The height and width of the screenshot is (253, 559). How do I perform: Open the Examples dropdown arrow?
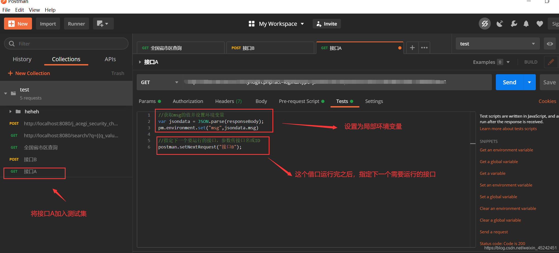point(508,62)
